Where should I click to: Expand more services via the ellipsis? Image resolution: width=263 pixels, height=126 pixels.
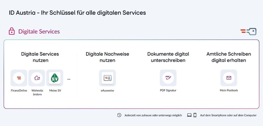coord(69,79)
